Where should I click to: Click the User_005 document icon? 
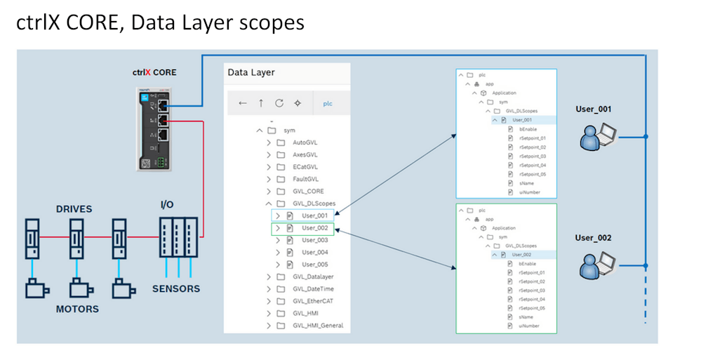290,265
